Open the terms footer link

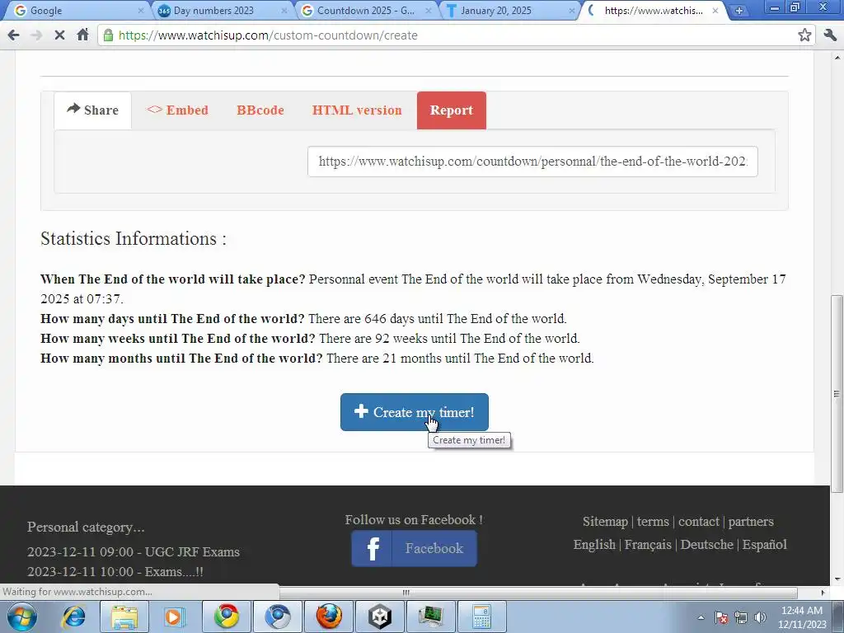653,522
